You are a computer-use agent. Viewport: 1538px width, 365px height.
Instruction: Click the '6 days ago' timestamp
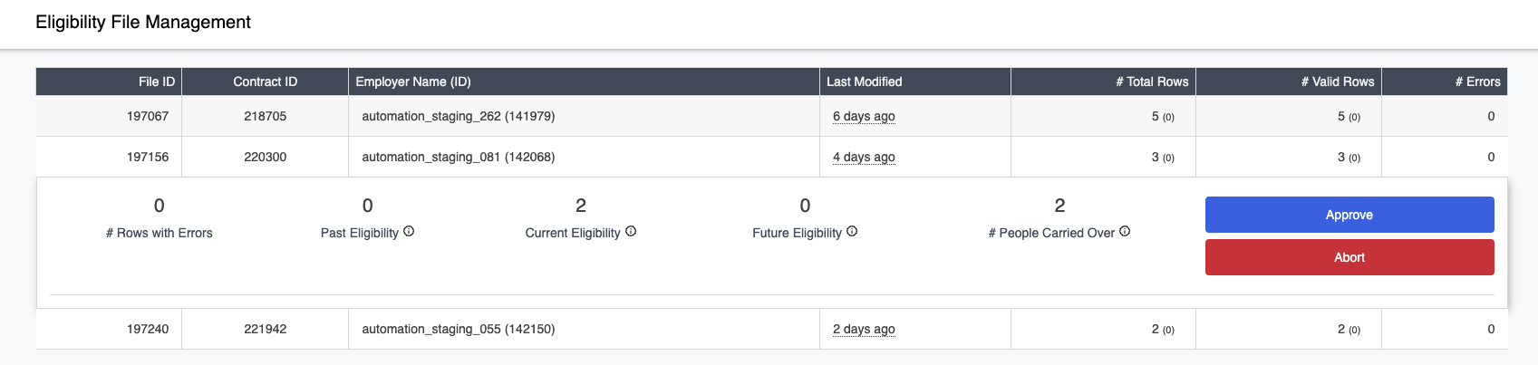click(864, 116)
